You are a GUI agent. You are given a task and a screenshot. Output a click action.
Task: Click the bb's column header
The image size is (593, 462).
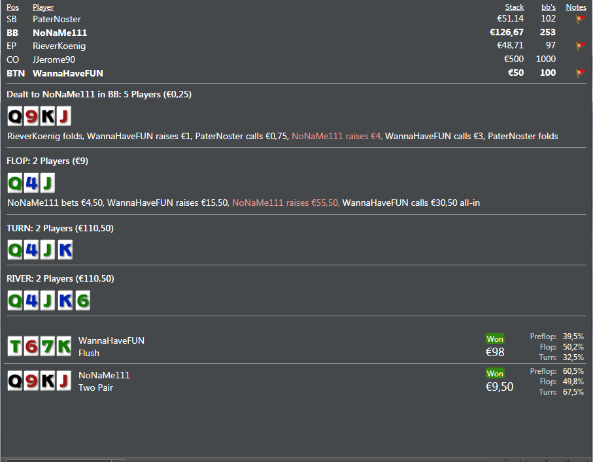click(x=549, y=7)
